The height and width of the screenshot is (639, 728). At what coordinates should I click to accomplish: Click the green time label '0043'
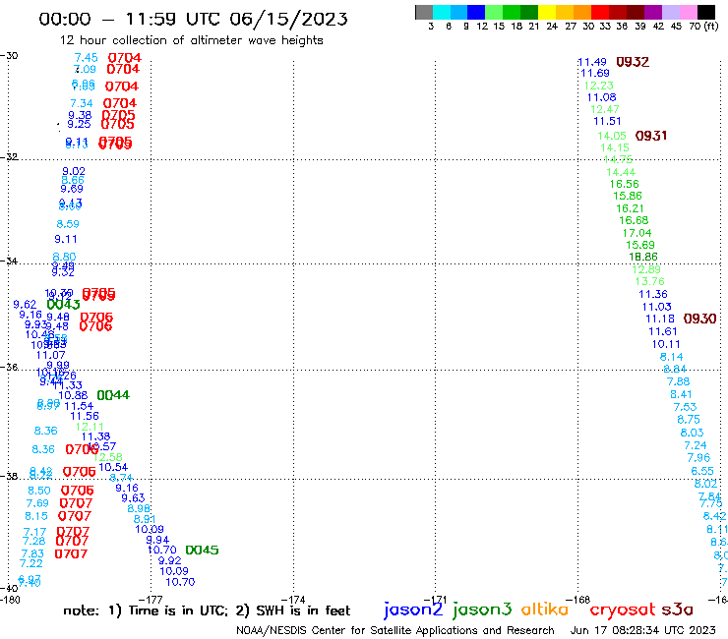64,305
